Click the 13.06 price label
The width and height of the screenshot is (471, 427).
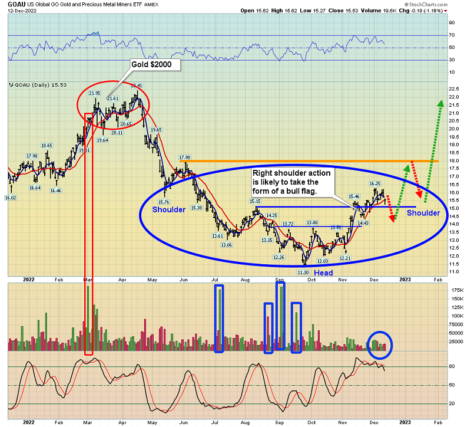pyautogui.click(x=227, y=245)
